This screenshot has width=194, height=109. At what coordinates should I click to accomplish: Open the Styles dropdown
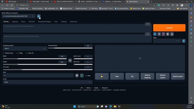coord(167,41)
